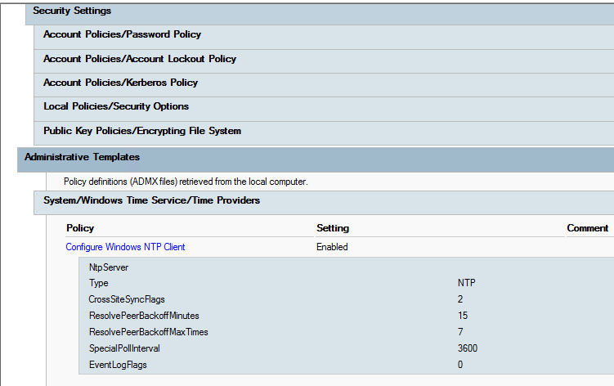Image resolution: width=614 pixels, height=386 pixels.
Task: Expand Account Policies/Kerberos Policy section
Action: (120, 83)
